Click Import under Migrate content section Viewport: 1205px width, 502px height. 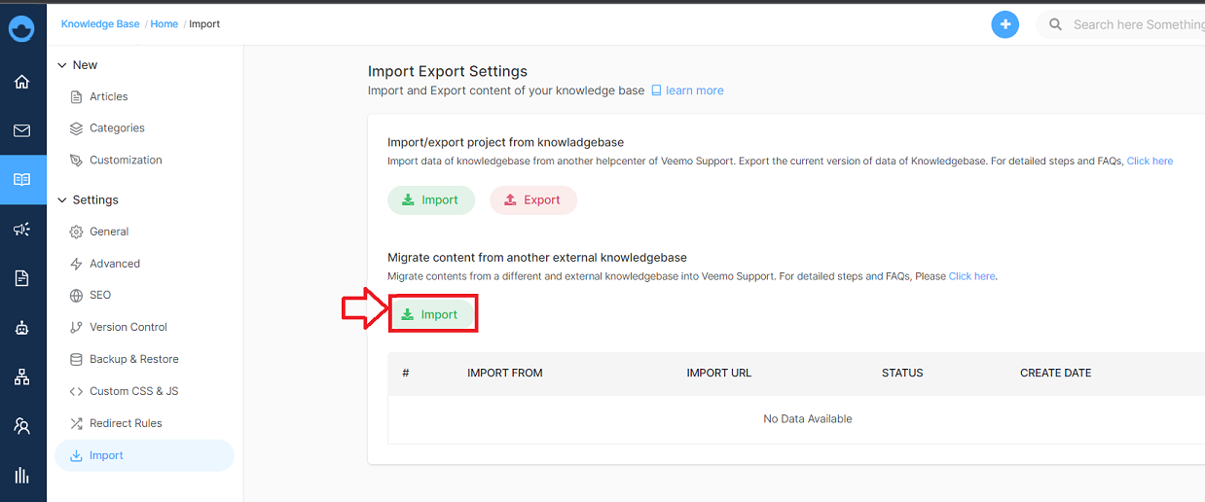click(x=431, y=314)
